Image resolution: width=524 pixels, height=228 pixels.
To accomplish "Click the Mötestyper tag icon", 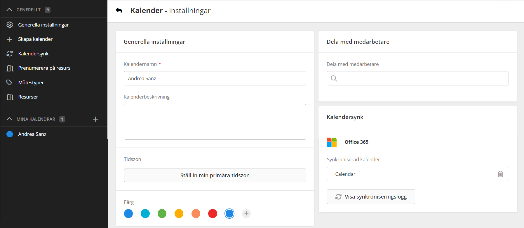I will (10, 83).
